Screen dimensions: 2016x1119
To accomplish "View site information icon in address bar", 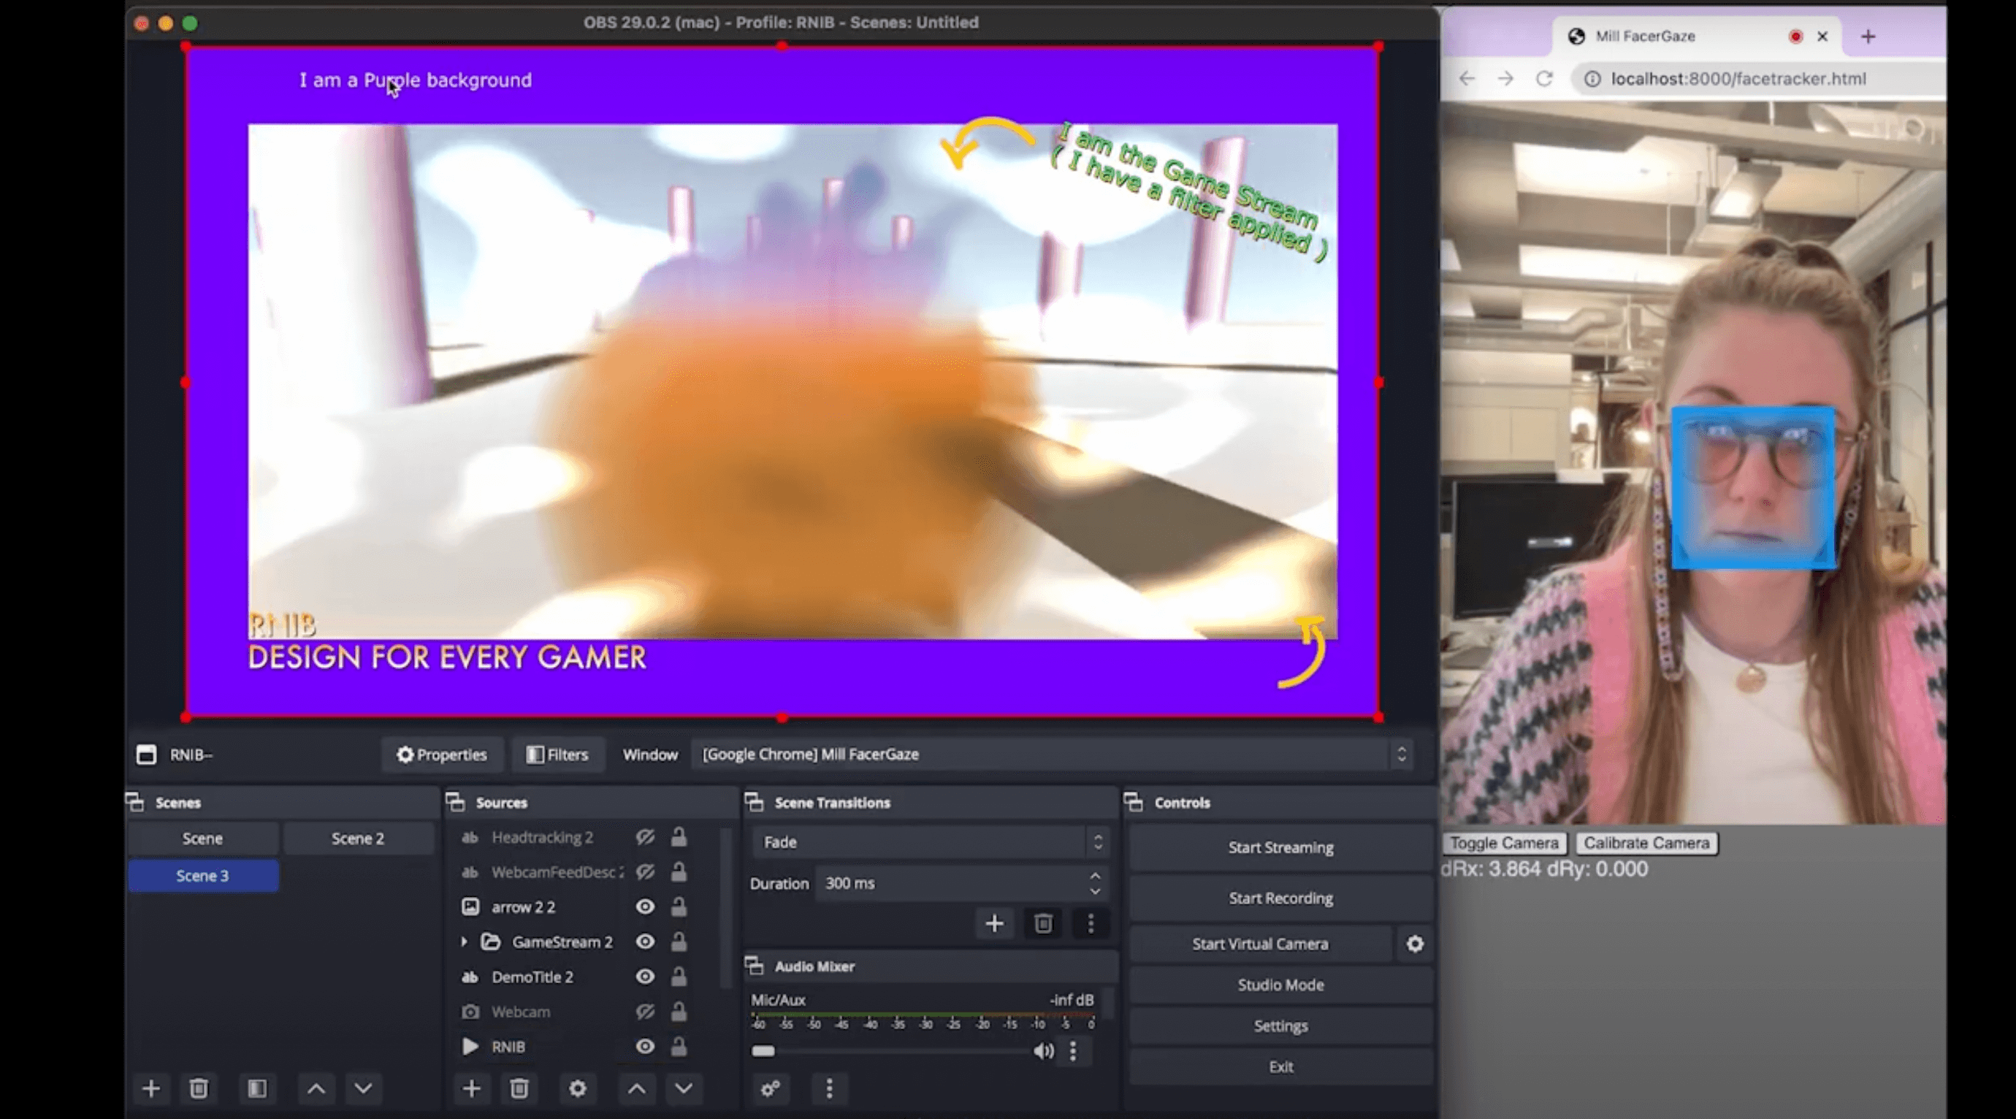I will click(x=1592, y=79).
